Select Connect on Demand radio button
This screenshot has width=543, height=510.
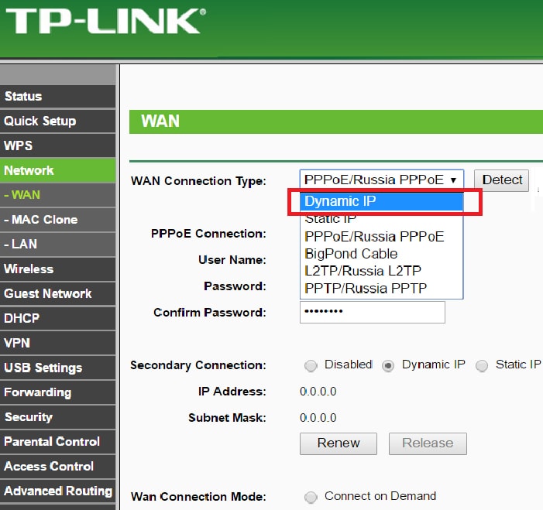[x=311, y=497]
